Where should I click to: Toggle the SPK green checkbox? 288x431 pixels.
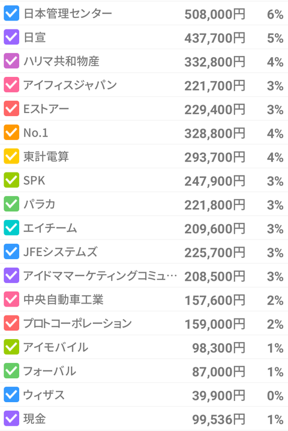tap(11, 180)
